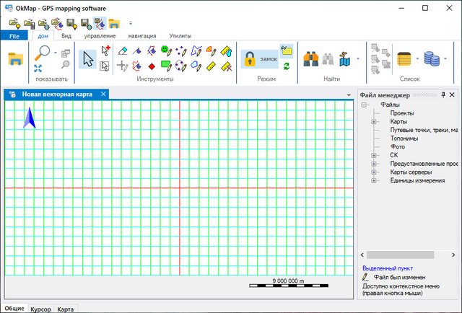This screenshot has height=313, width=462.
Task: Open the Вид ribbon tab
Action: [x=66, y=35]
